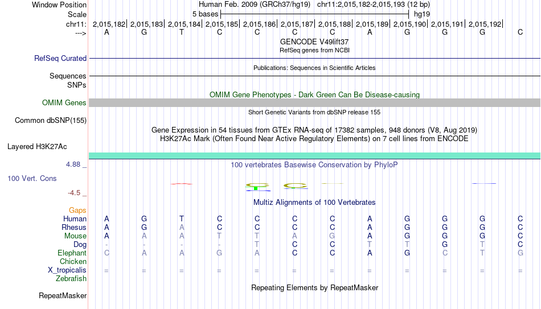Click position marker 2,015,185 on the ruler
The image size is (541, 309).
(222, 24)
